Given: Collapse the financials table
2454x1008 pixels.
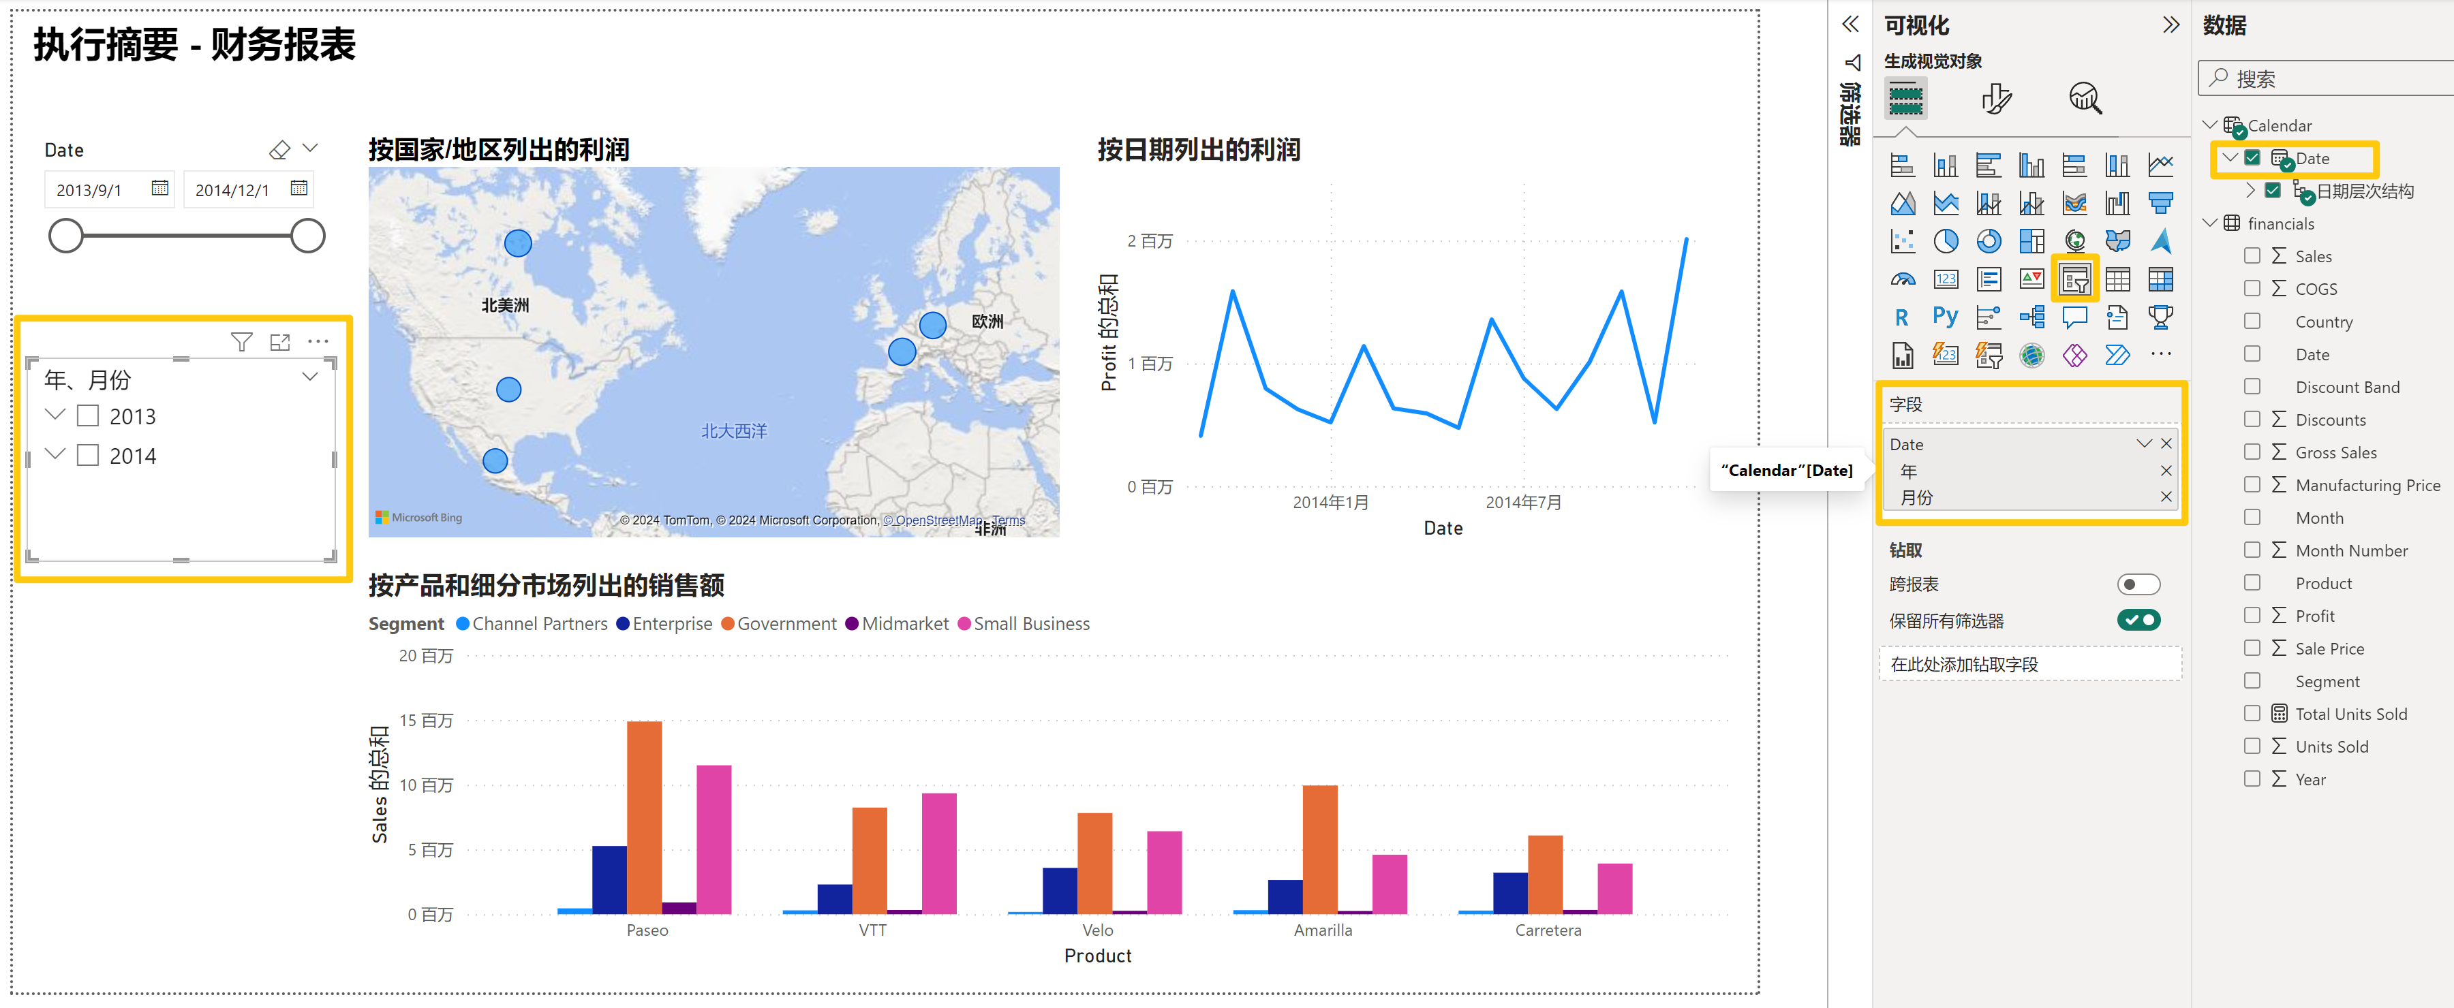Looking at the screenshot, I should (2210, 223).
